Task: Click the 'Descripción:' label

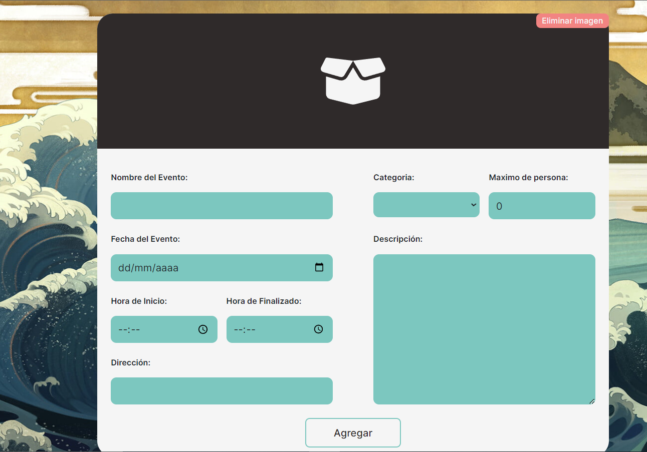Action: (398, 239)
